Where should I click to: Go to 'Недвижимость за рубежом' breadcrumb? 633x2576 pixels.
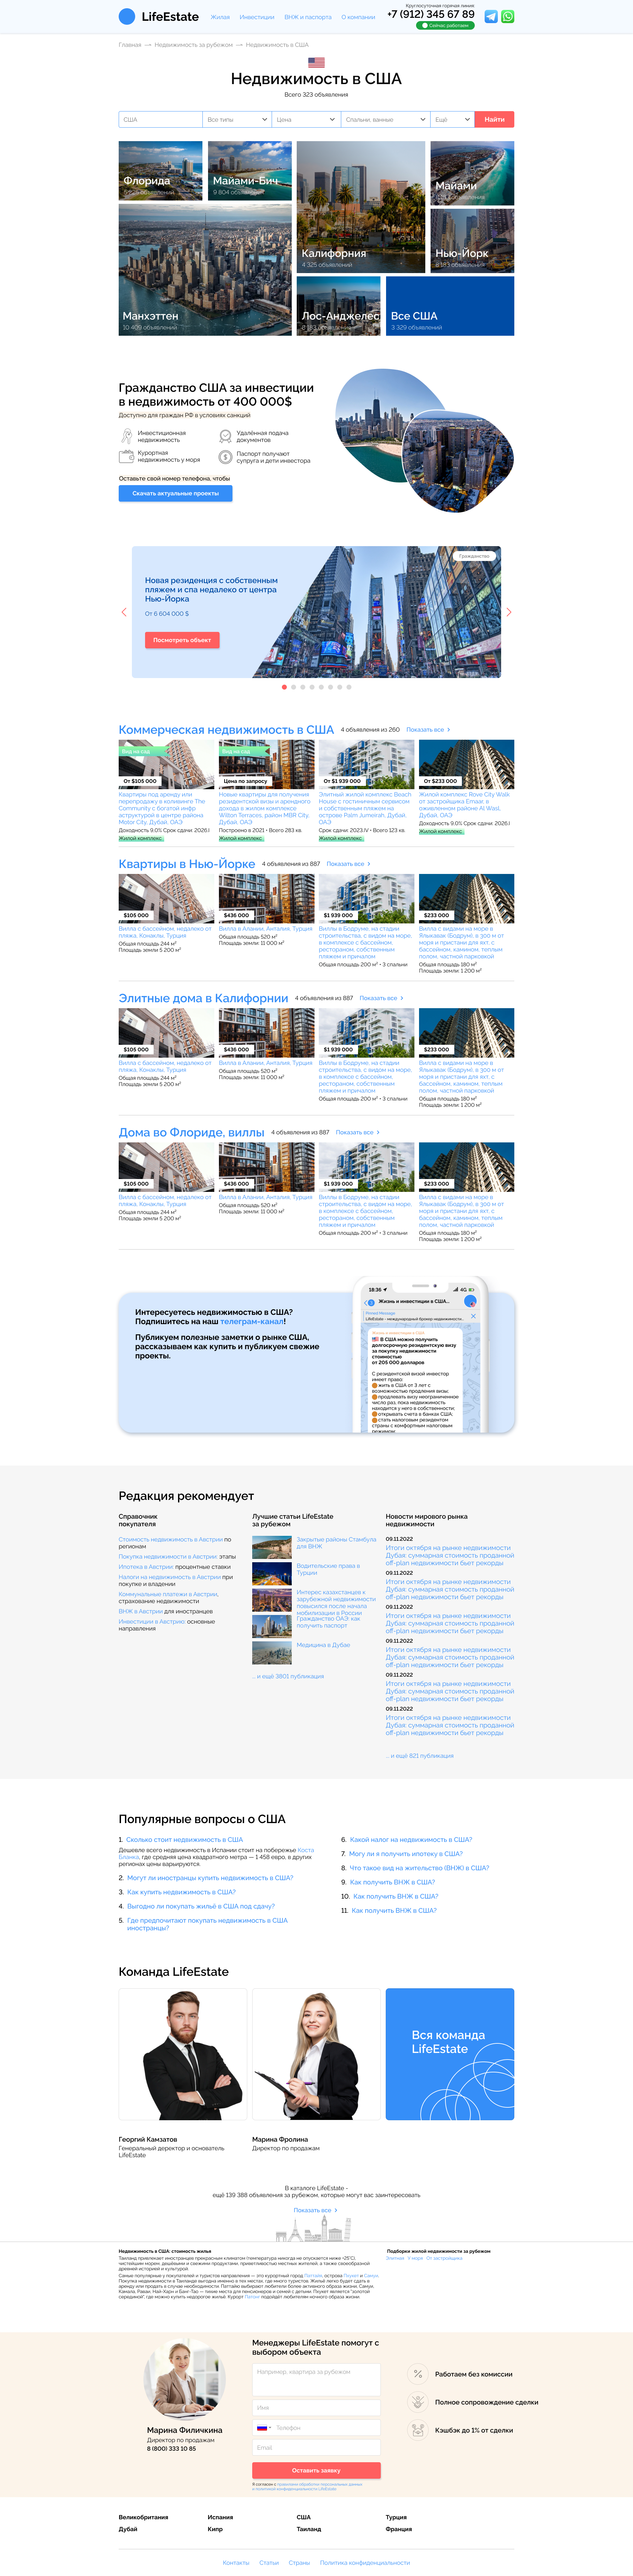[194, 45]
